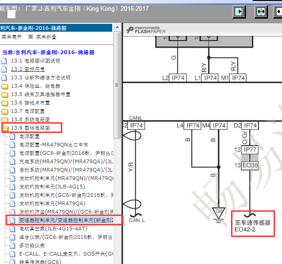The width and height of the screenshot is (282, 264).
Task: Click 至车速传感器 EO42-2 label in diagram
Action: [253, 226]
